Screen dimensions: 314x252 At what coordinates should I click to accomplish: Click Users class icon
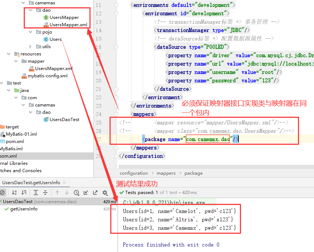(46, 39)
